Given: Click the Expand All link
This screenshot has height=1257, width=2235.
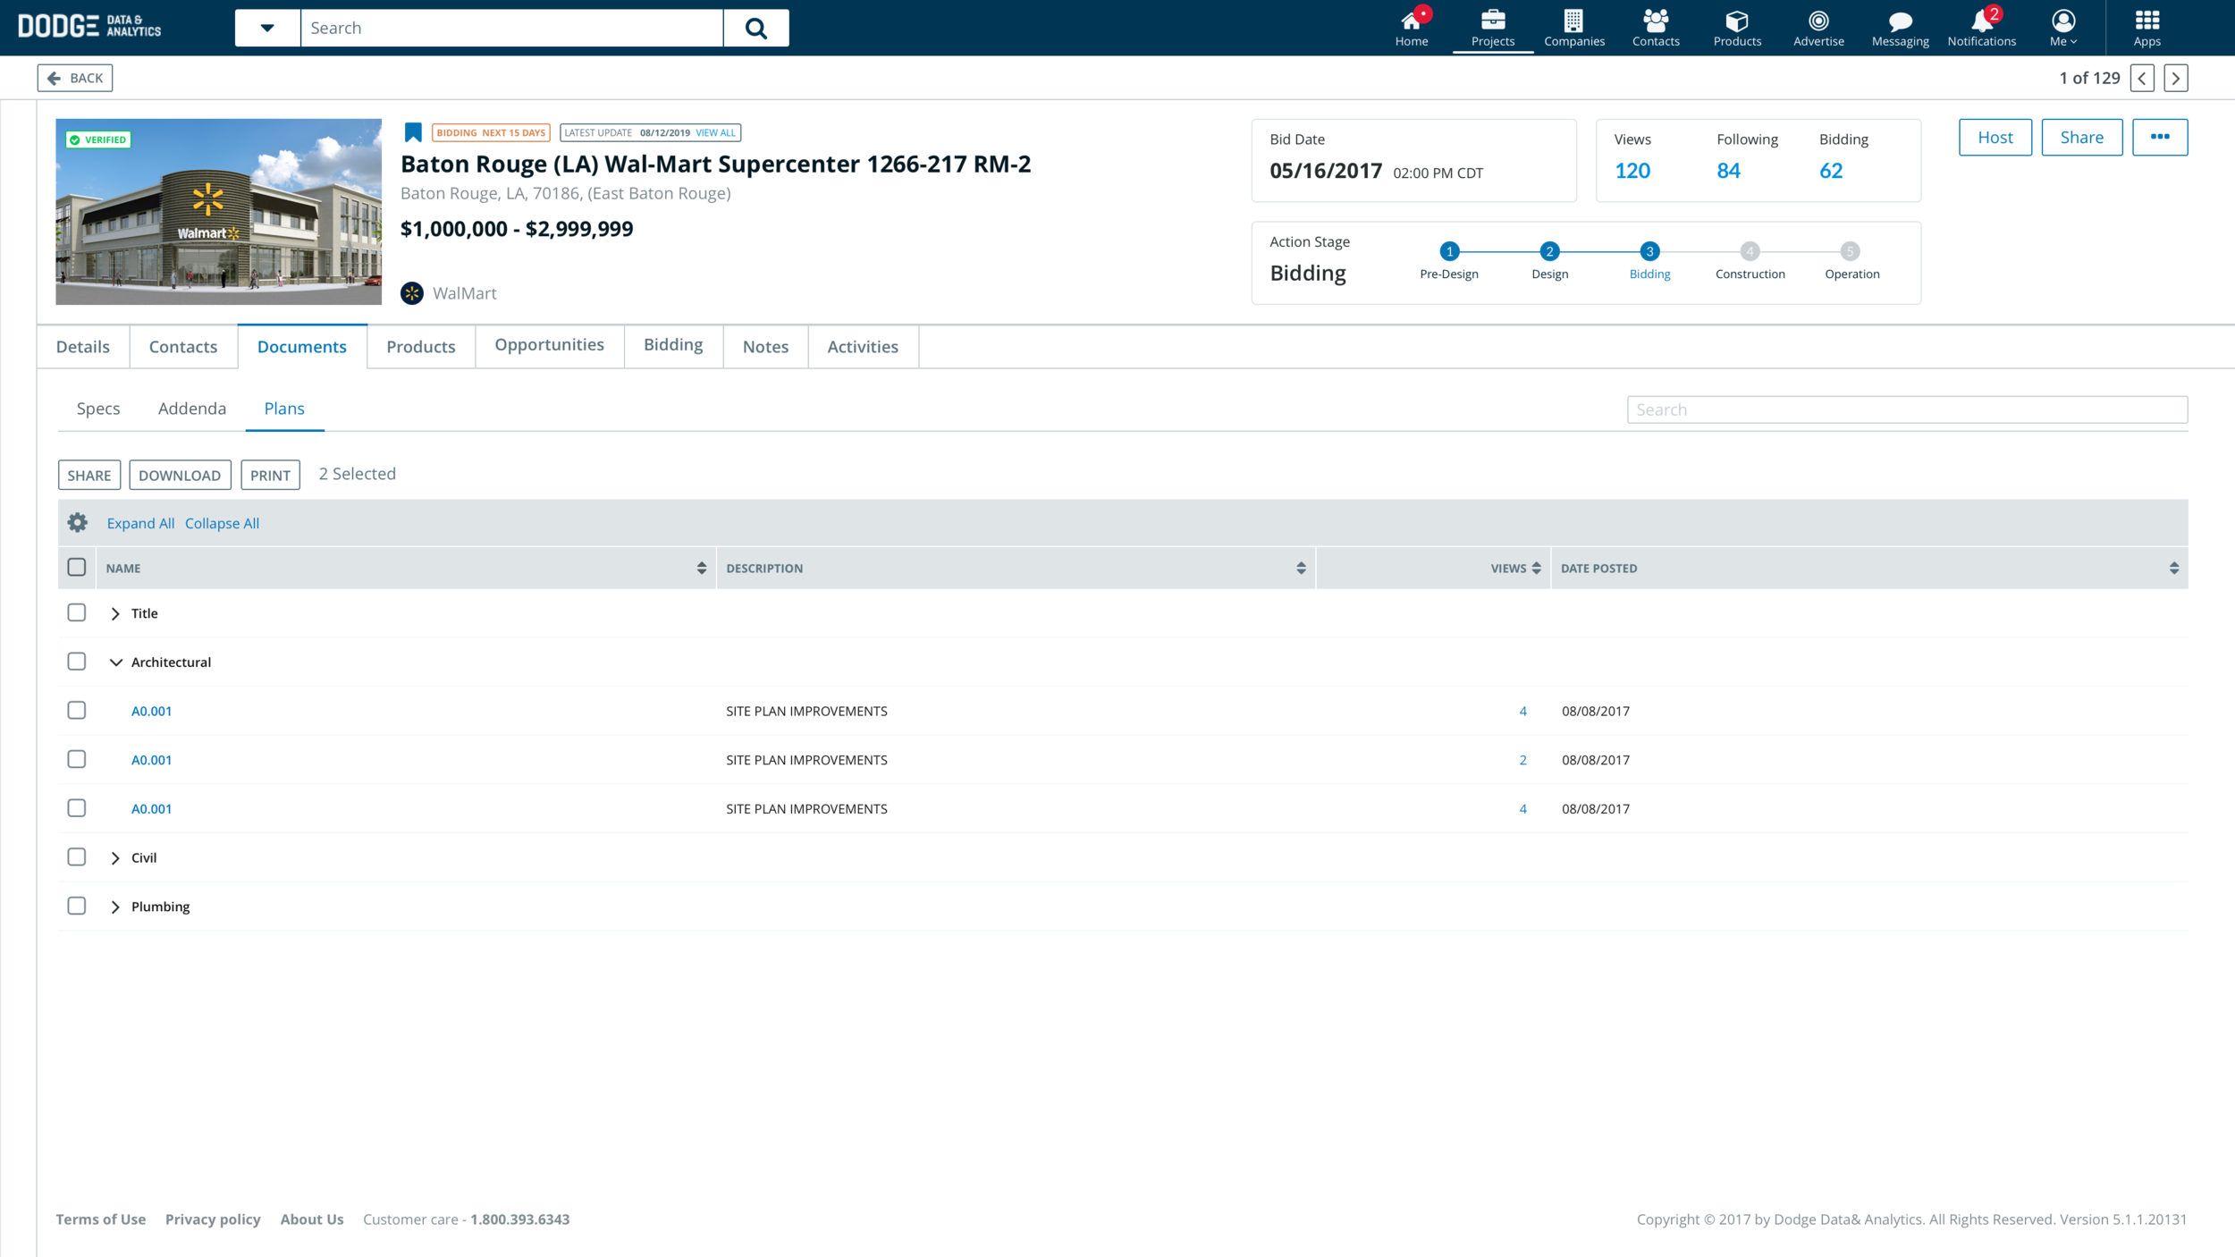Looking at the screenshot, I should [x=140, y=524].
